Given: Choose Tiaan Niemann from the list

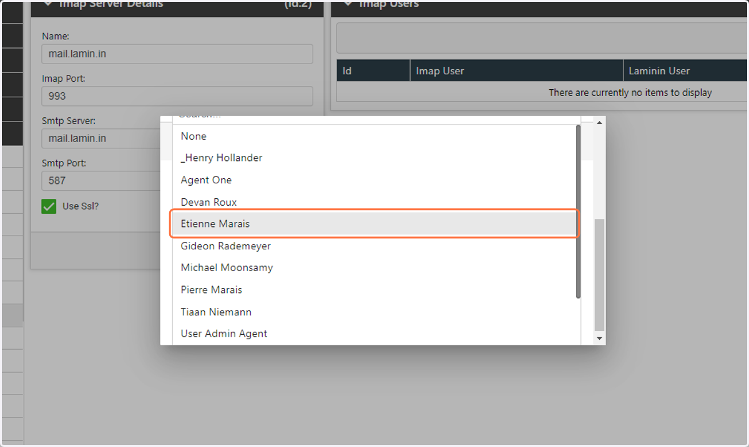Looking at the screenshot, I should coord(374,312).
